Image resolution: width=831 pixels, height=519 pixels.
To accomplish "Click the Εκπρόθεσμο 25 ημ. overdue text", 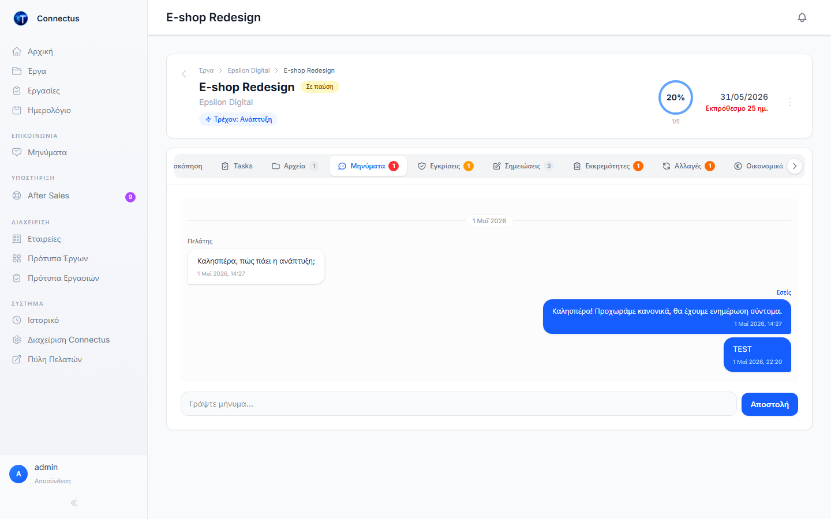I will [737, 108].
